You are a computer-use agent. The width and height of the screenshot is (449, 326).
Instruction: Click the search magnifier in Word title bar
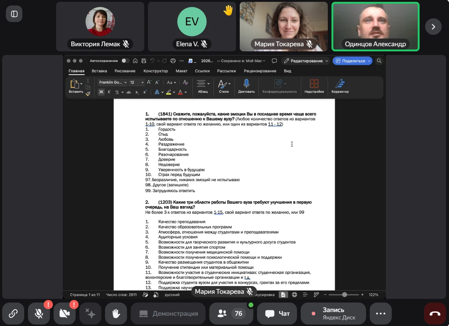(379, 61)
